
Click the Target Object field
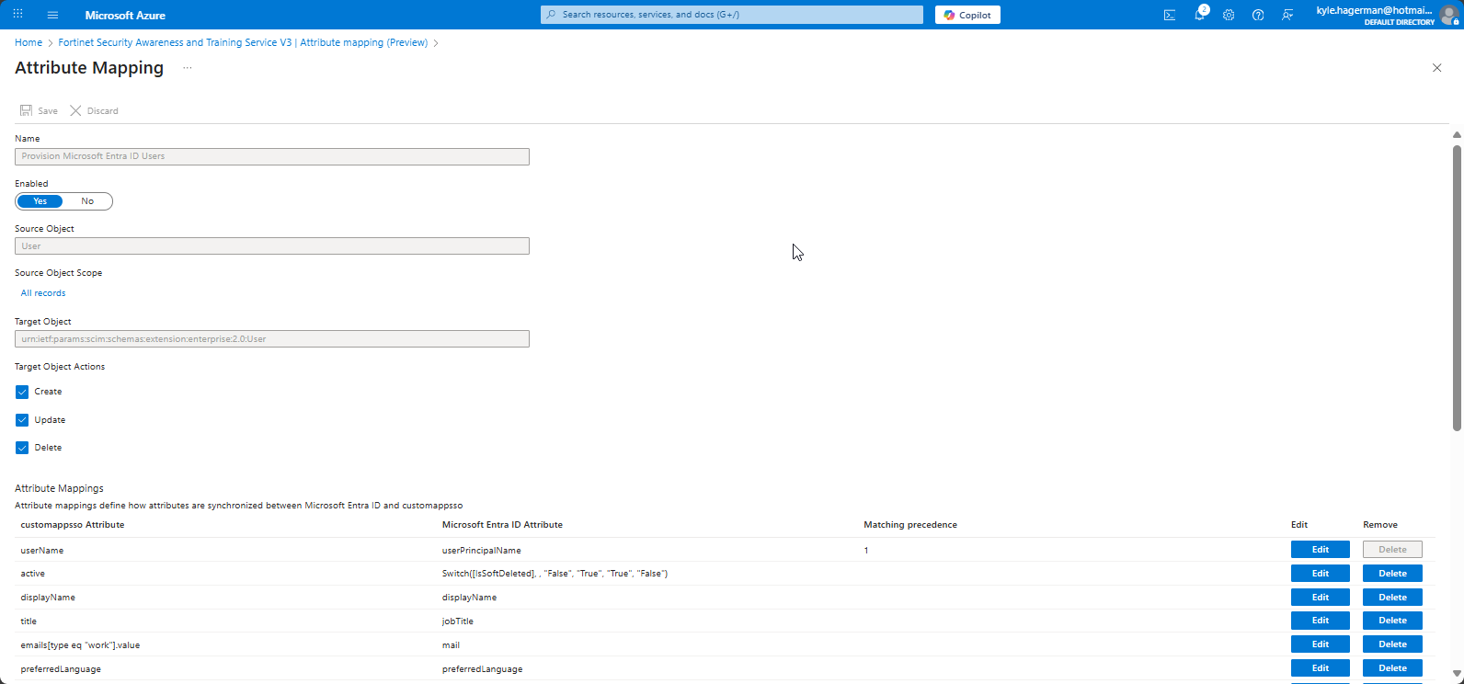click(272, 339)
